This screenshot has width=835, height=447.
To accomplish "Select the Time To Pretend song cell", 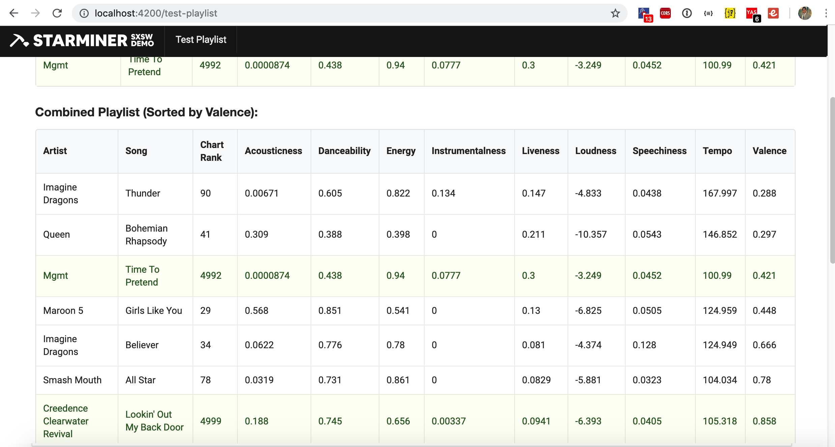I will (142, 276).
